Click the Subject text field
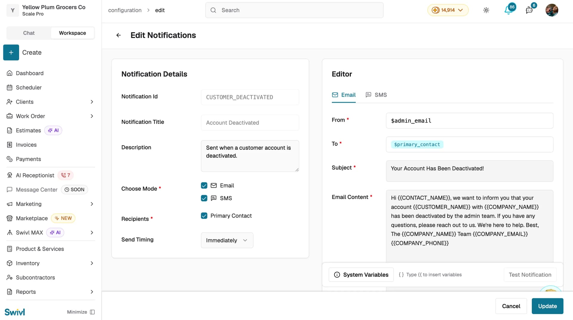 pos(469,171)
